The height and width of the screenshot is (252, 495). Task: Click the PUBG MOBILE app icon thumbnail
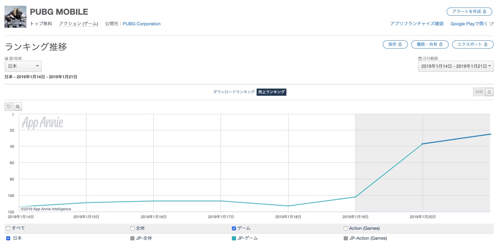(15, 17)
